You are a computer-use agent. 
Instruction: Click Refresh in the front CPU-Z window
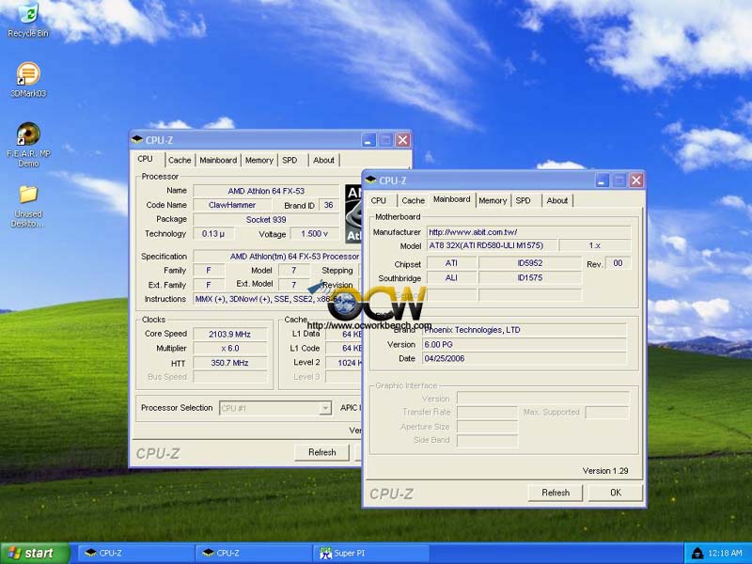click(x=556, y=493)
